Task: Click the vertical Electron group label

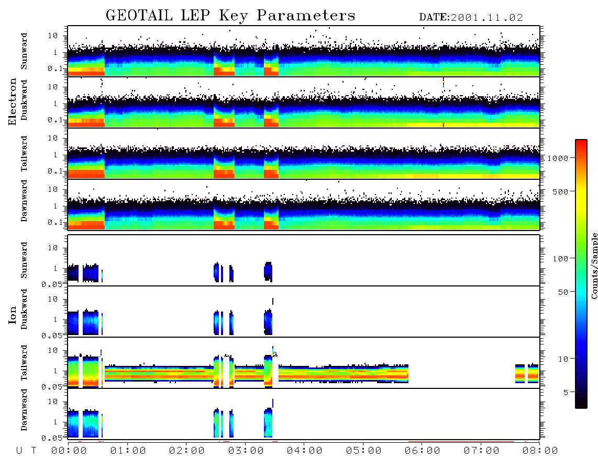Action: (12, 101)
